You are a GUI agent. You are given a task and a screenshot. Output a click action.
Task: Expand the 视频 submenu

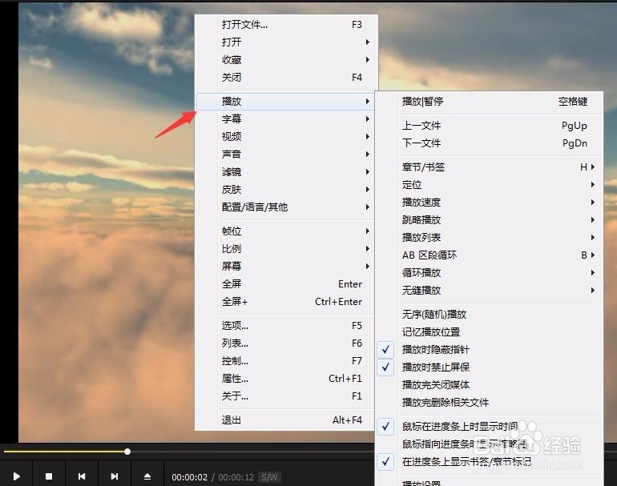coord(285,136)
